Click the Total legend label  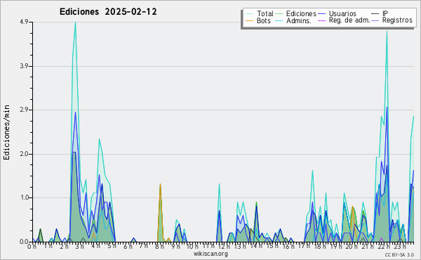265,13
